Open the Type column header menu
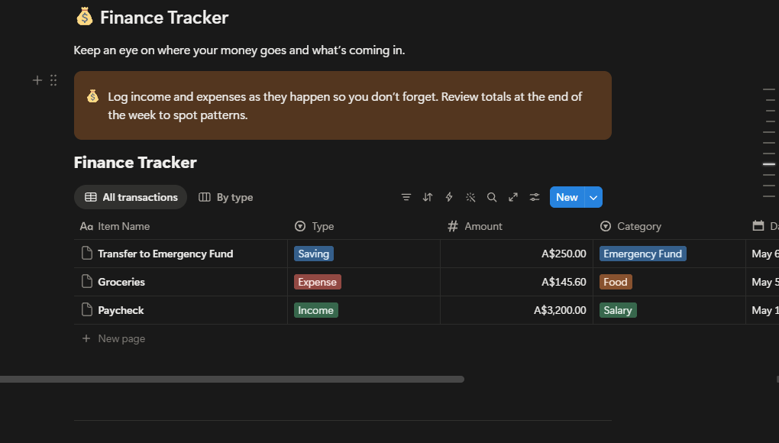779x443 pixels. point(364,226)
